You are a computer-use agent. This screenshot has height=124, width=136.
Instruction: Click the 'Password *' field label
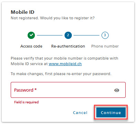tap(25, 90)
